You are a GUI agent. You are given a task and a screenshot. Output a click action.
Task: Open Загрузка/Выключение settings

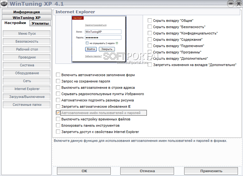(x=27, y=97)
